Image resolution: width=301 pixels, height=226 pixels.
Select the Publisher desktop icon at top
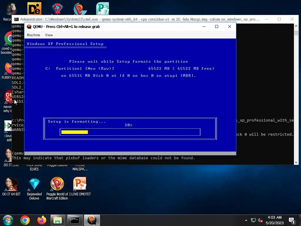[x=103, y=9]
